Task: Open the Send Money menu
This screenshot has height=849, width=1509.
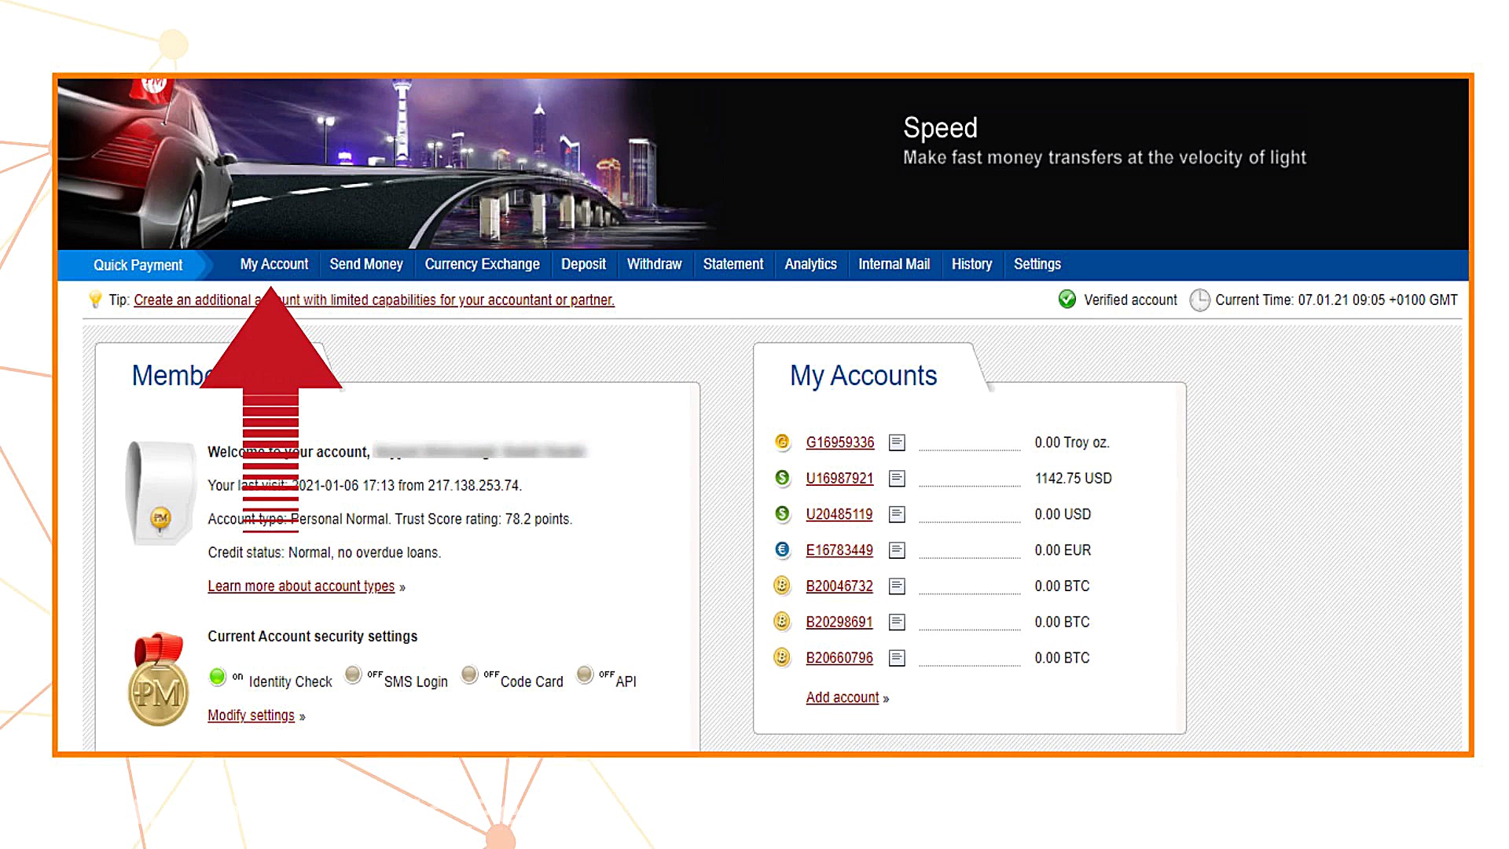Action: tap(366, 265)
